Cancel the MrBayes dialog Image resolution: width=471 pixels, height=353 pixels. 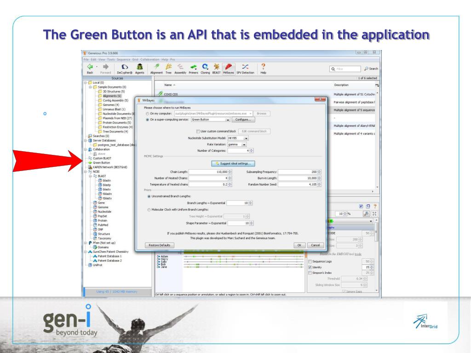click(316, 245)
